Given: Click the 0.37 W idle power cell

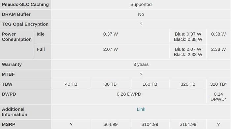Looking at the screenshot, I should (111, 37).
